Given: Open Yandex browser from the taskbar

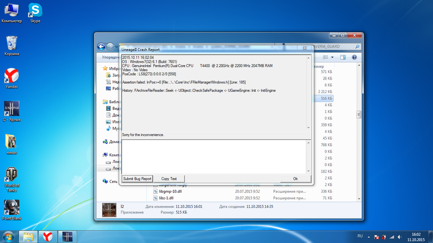Looking at the screenshot, I should (48, 236).
